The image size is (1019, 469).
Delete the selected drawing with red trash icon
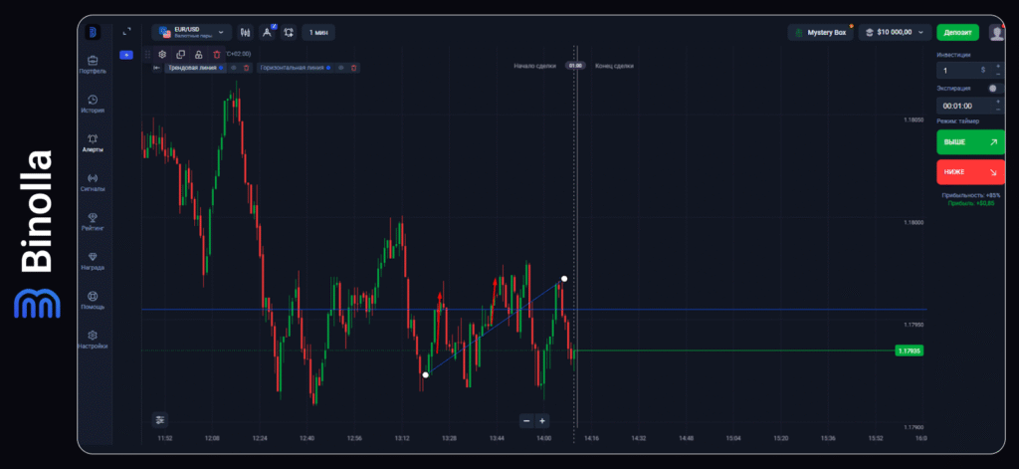pyautogui.click(x=216, y=54)
